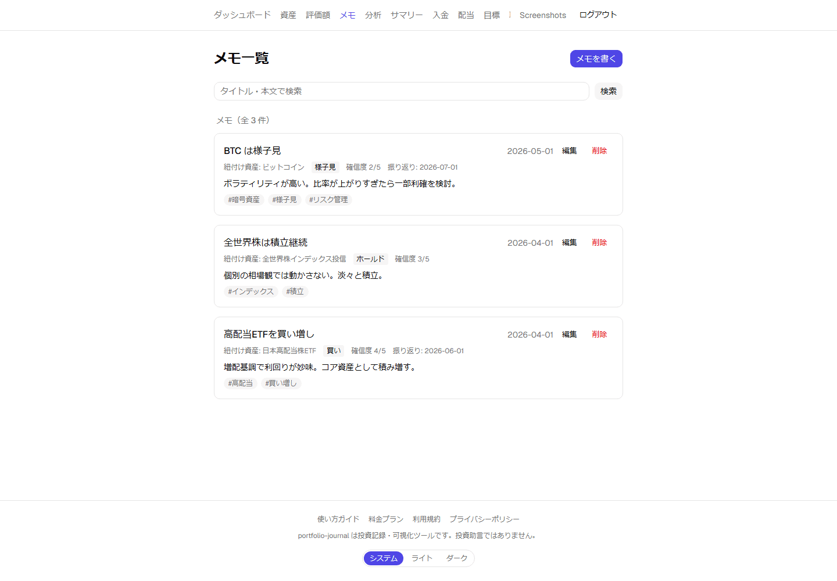
Task: Open the サマリー nav item
Action: click(407, 15)
